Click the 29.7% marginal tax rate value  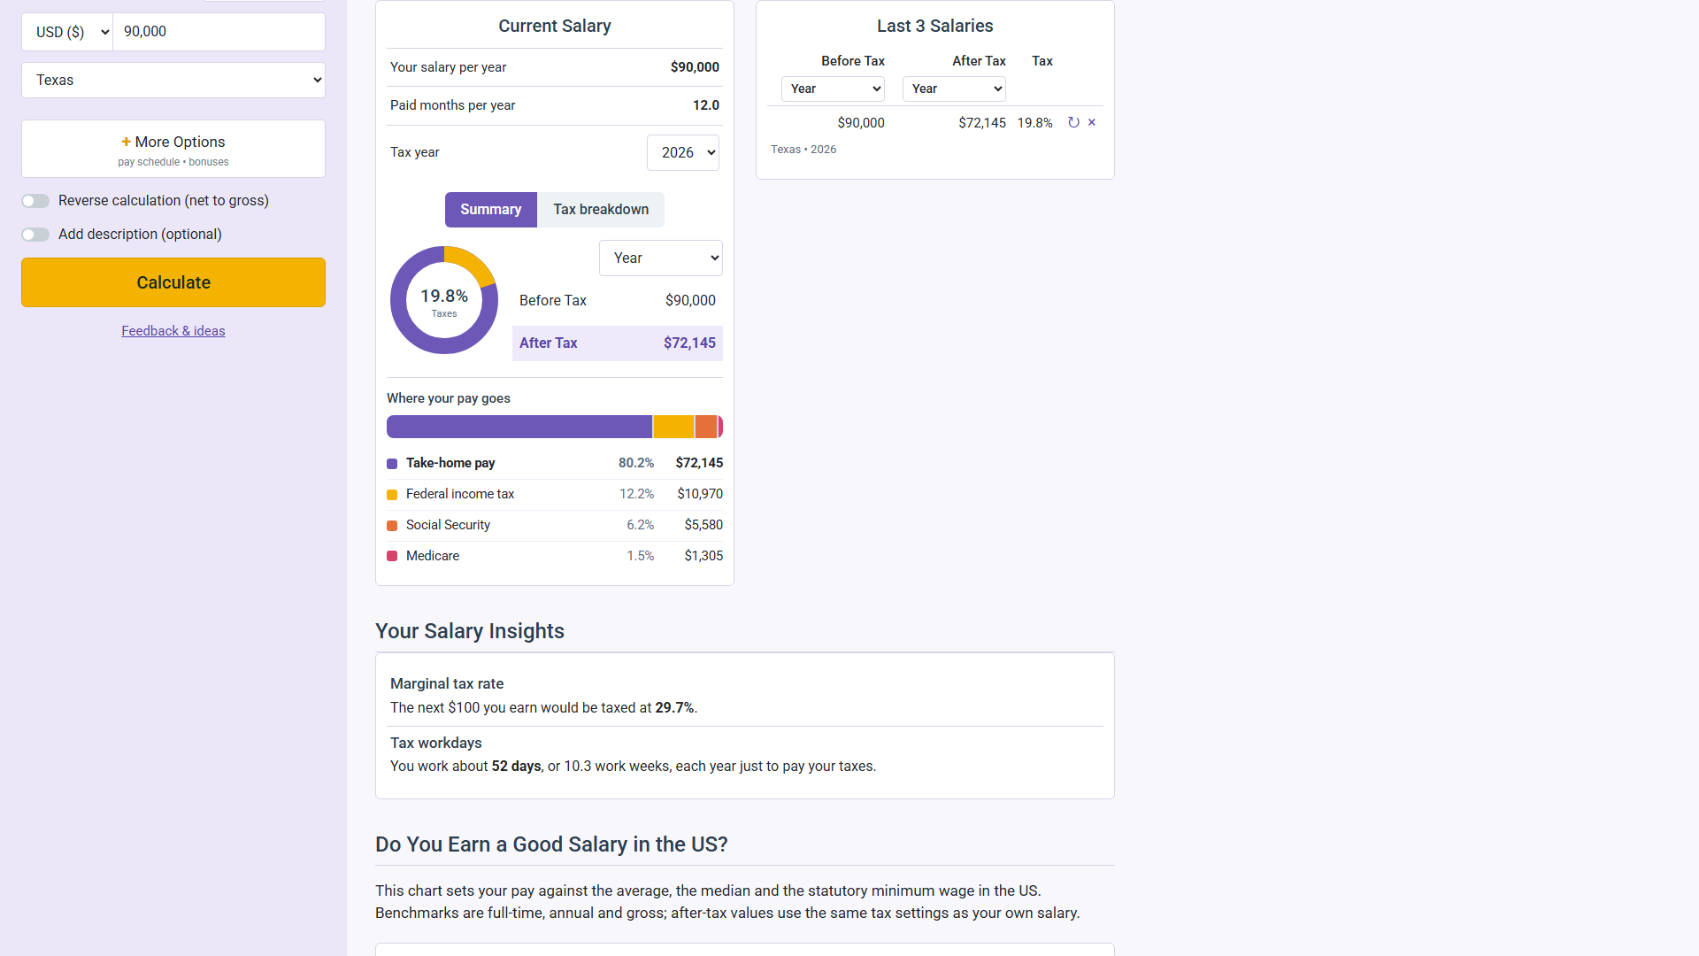(674, 708)
